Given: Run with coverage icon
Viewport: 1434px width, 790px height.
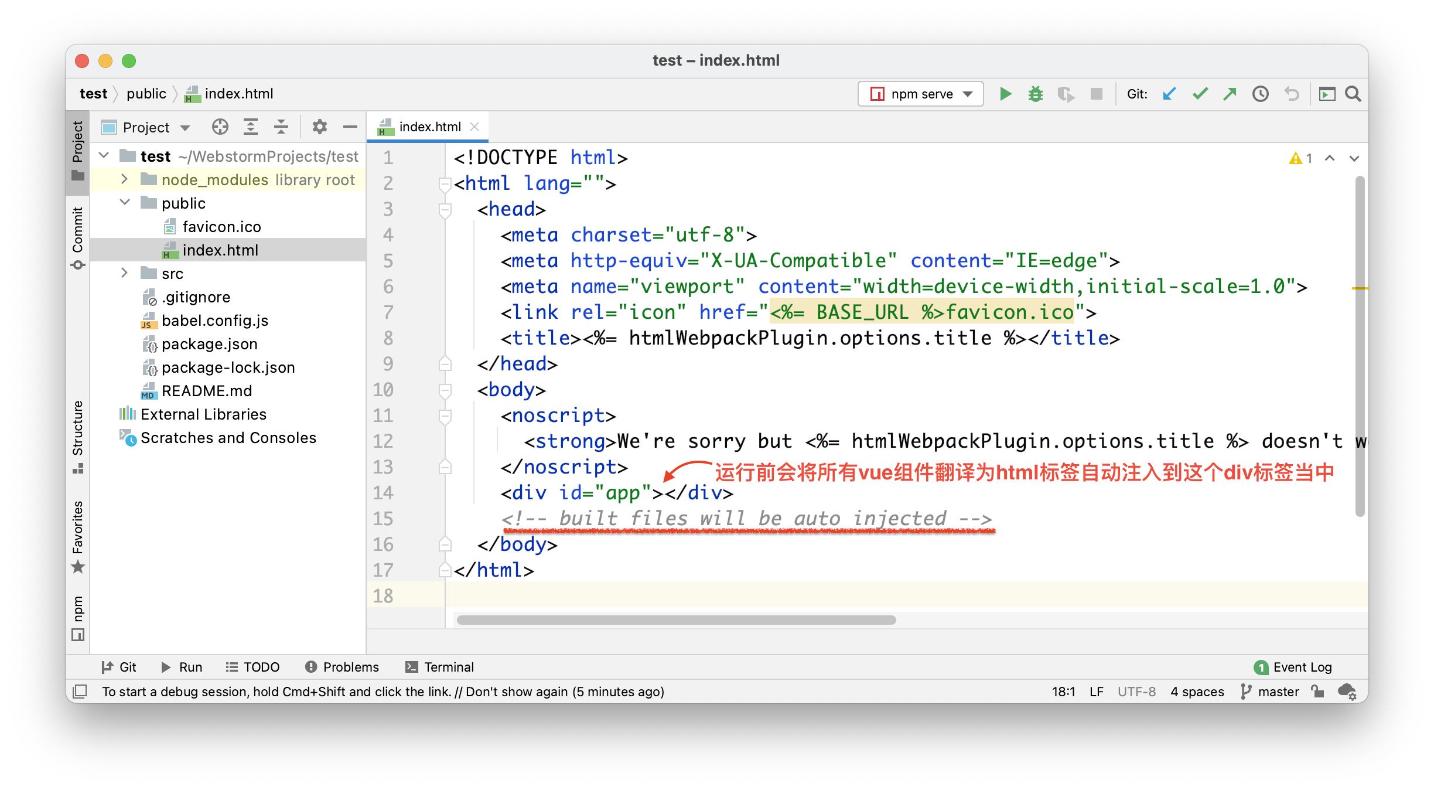Looking at the screenshot, I should point(1066,94).
